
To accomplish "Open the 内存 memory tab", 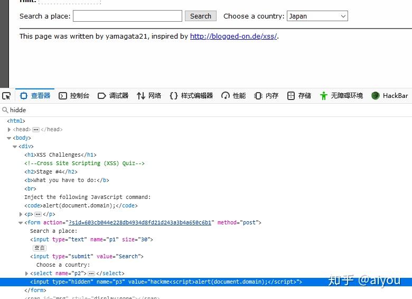I will point(266,96).
